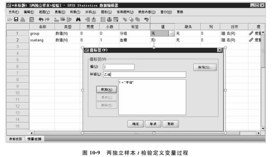Click the ruler measure icon in xuetang row
Viewport: 274px width, 157px height.
tap(251, 40)
